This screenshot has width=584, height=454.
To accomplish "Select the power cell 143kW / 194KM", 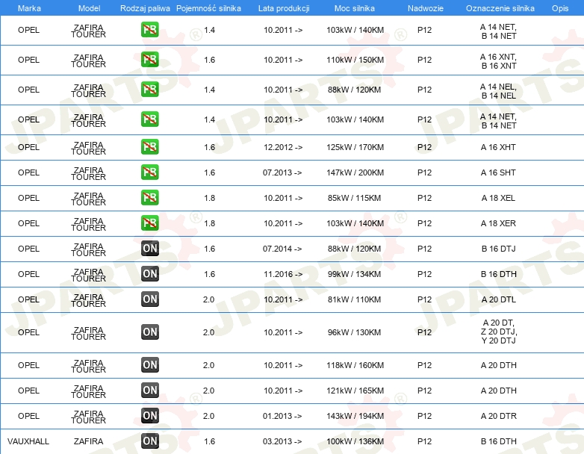I will [355, 416].
